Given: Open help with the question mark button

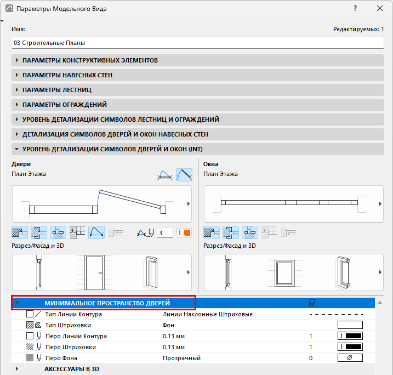Looking at the screenshot, I should pyautogui.click(x=355, y=9).
